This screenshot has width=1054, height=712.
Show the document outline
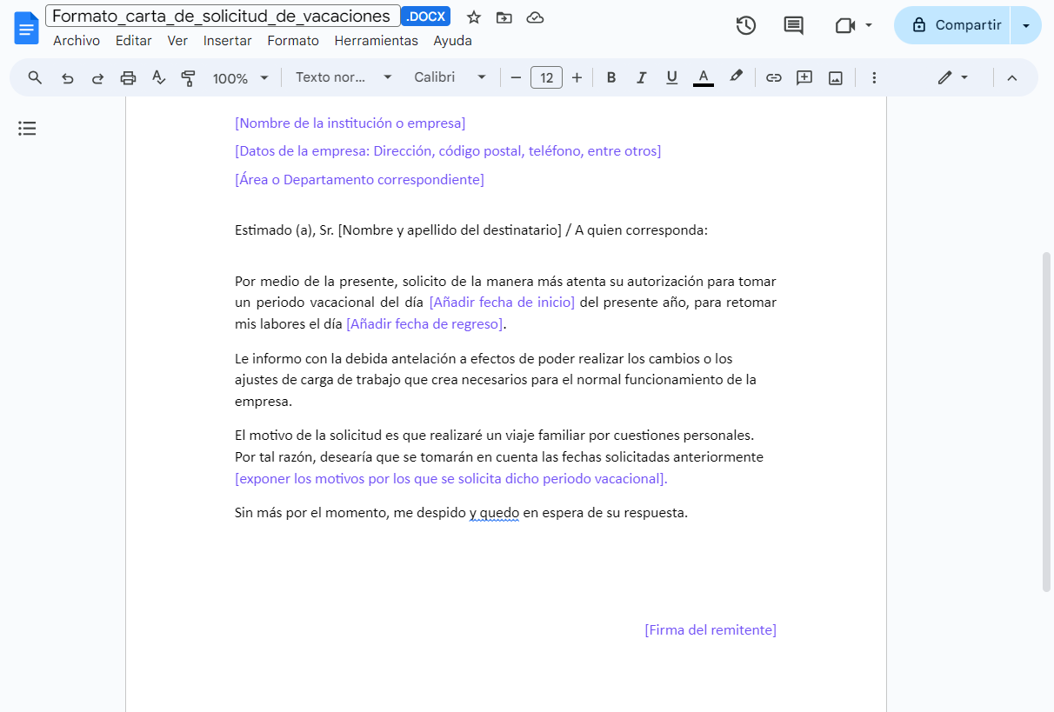click(x=27, y=128)
